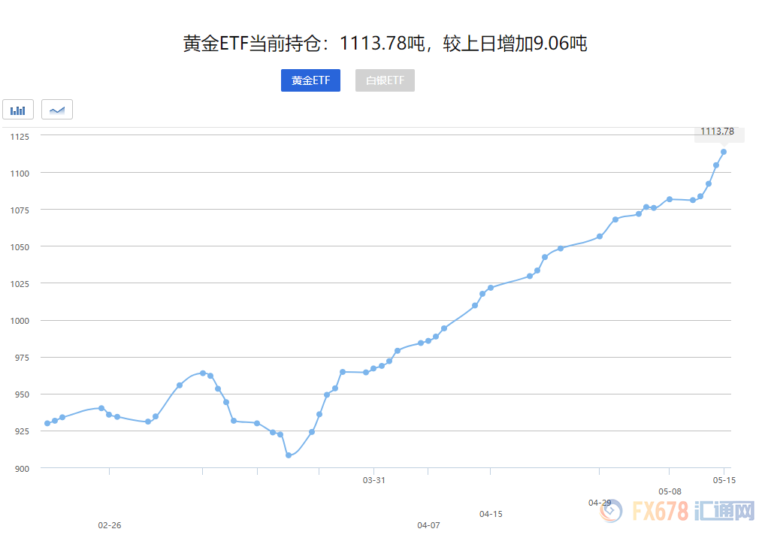Image resolution: width=768 pixels, height=538 pixels.
Task: Switch to the line chart display icon
Action: (57, 109)
